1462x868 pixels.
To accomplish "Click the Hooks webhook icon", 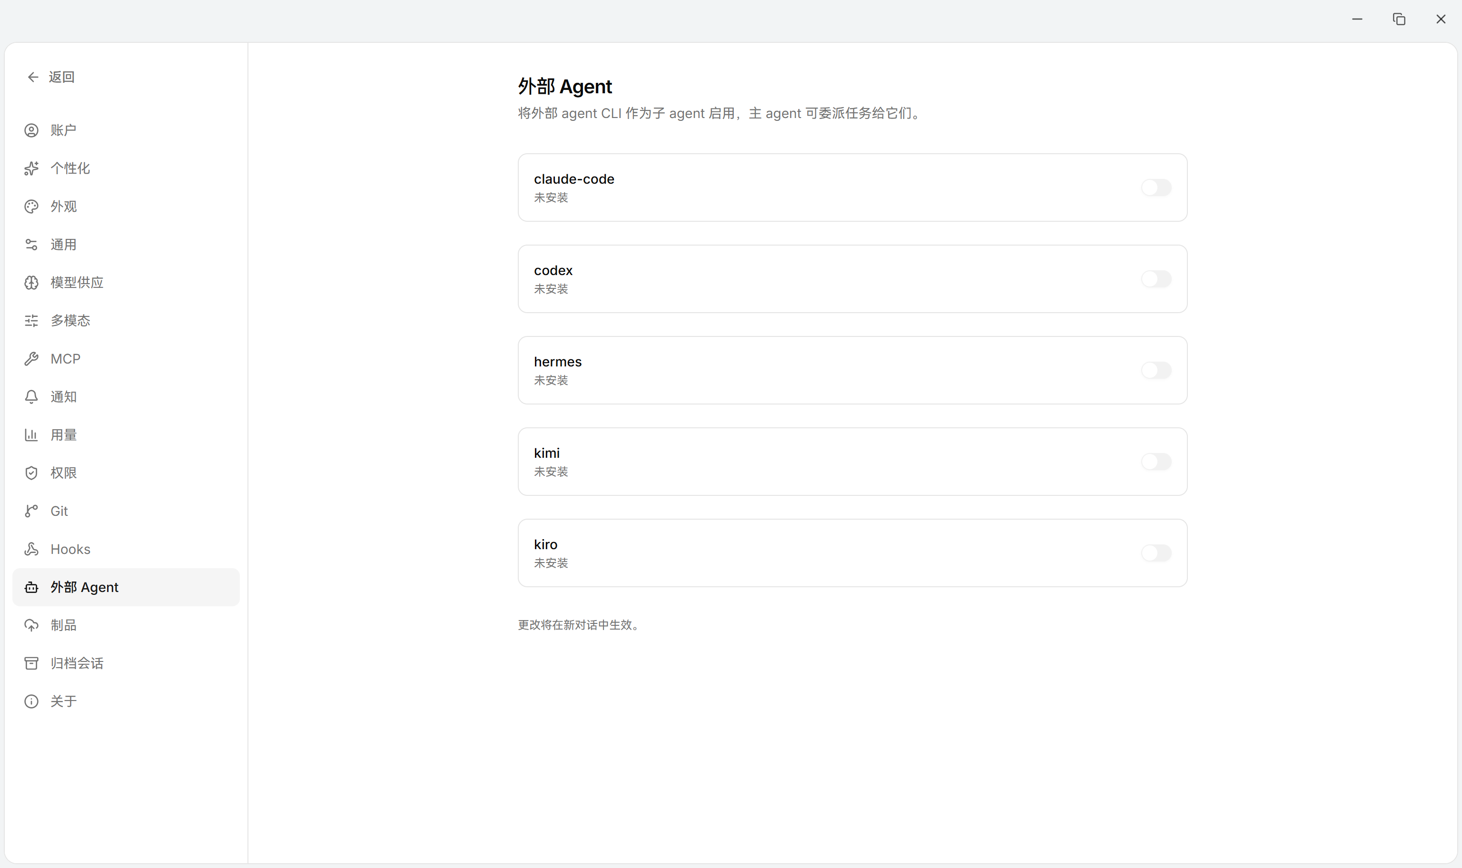I will click(x=31, y=549).
